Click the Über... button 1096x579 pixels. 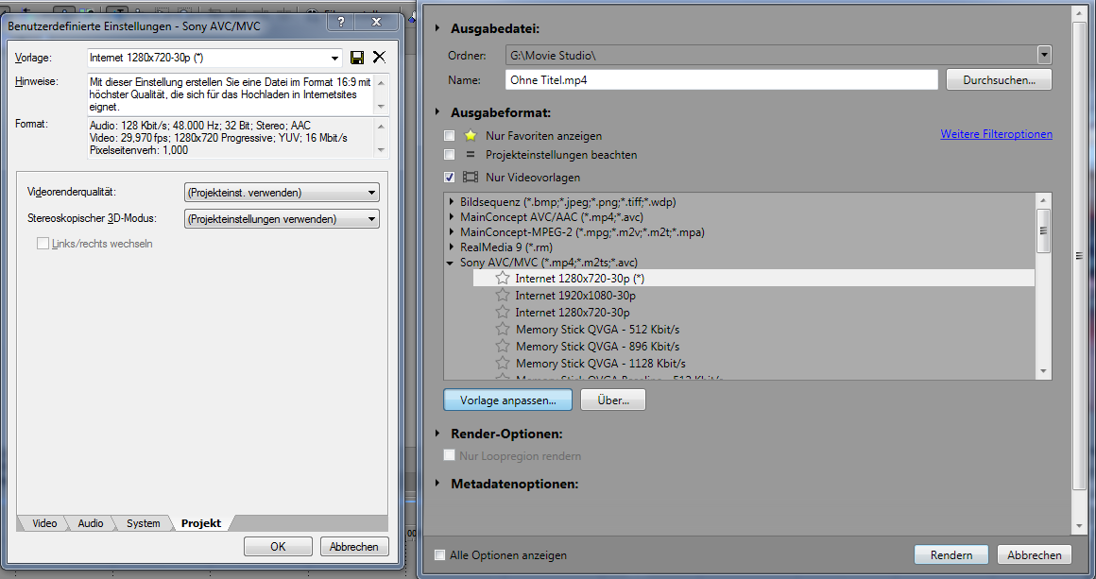pos(613,400)
